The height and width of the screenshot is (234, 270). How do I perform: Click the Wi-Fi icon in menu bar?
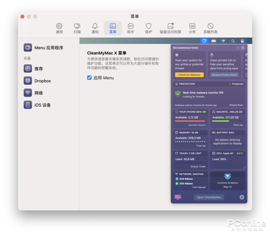223,41
